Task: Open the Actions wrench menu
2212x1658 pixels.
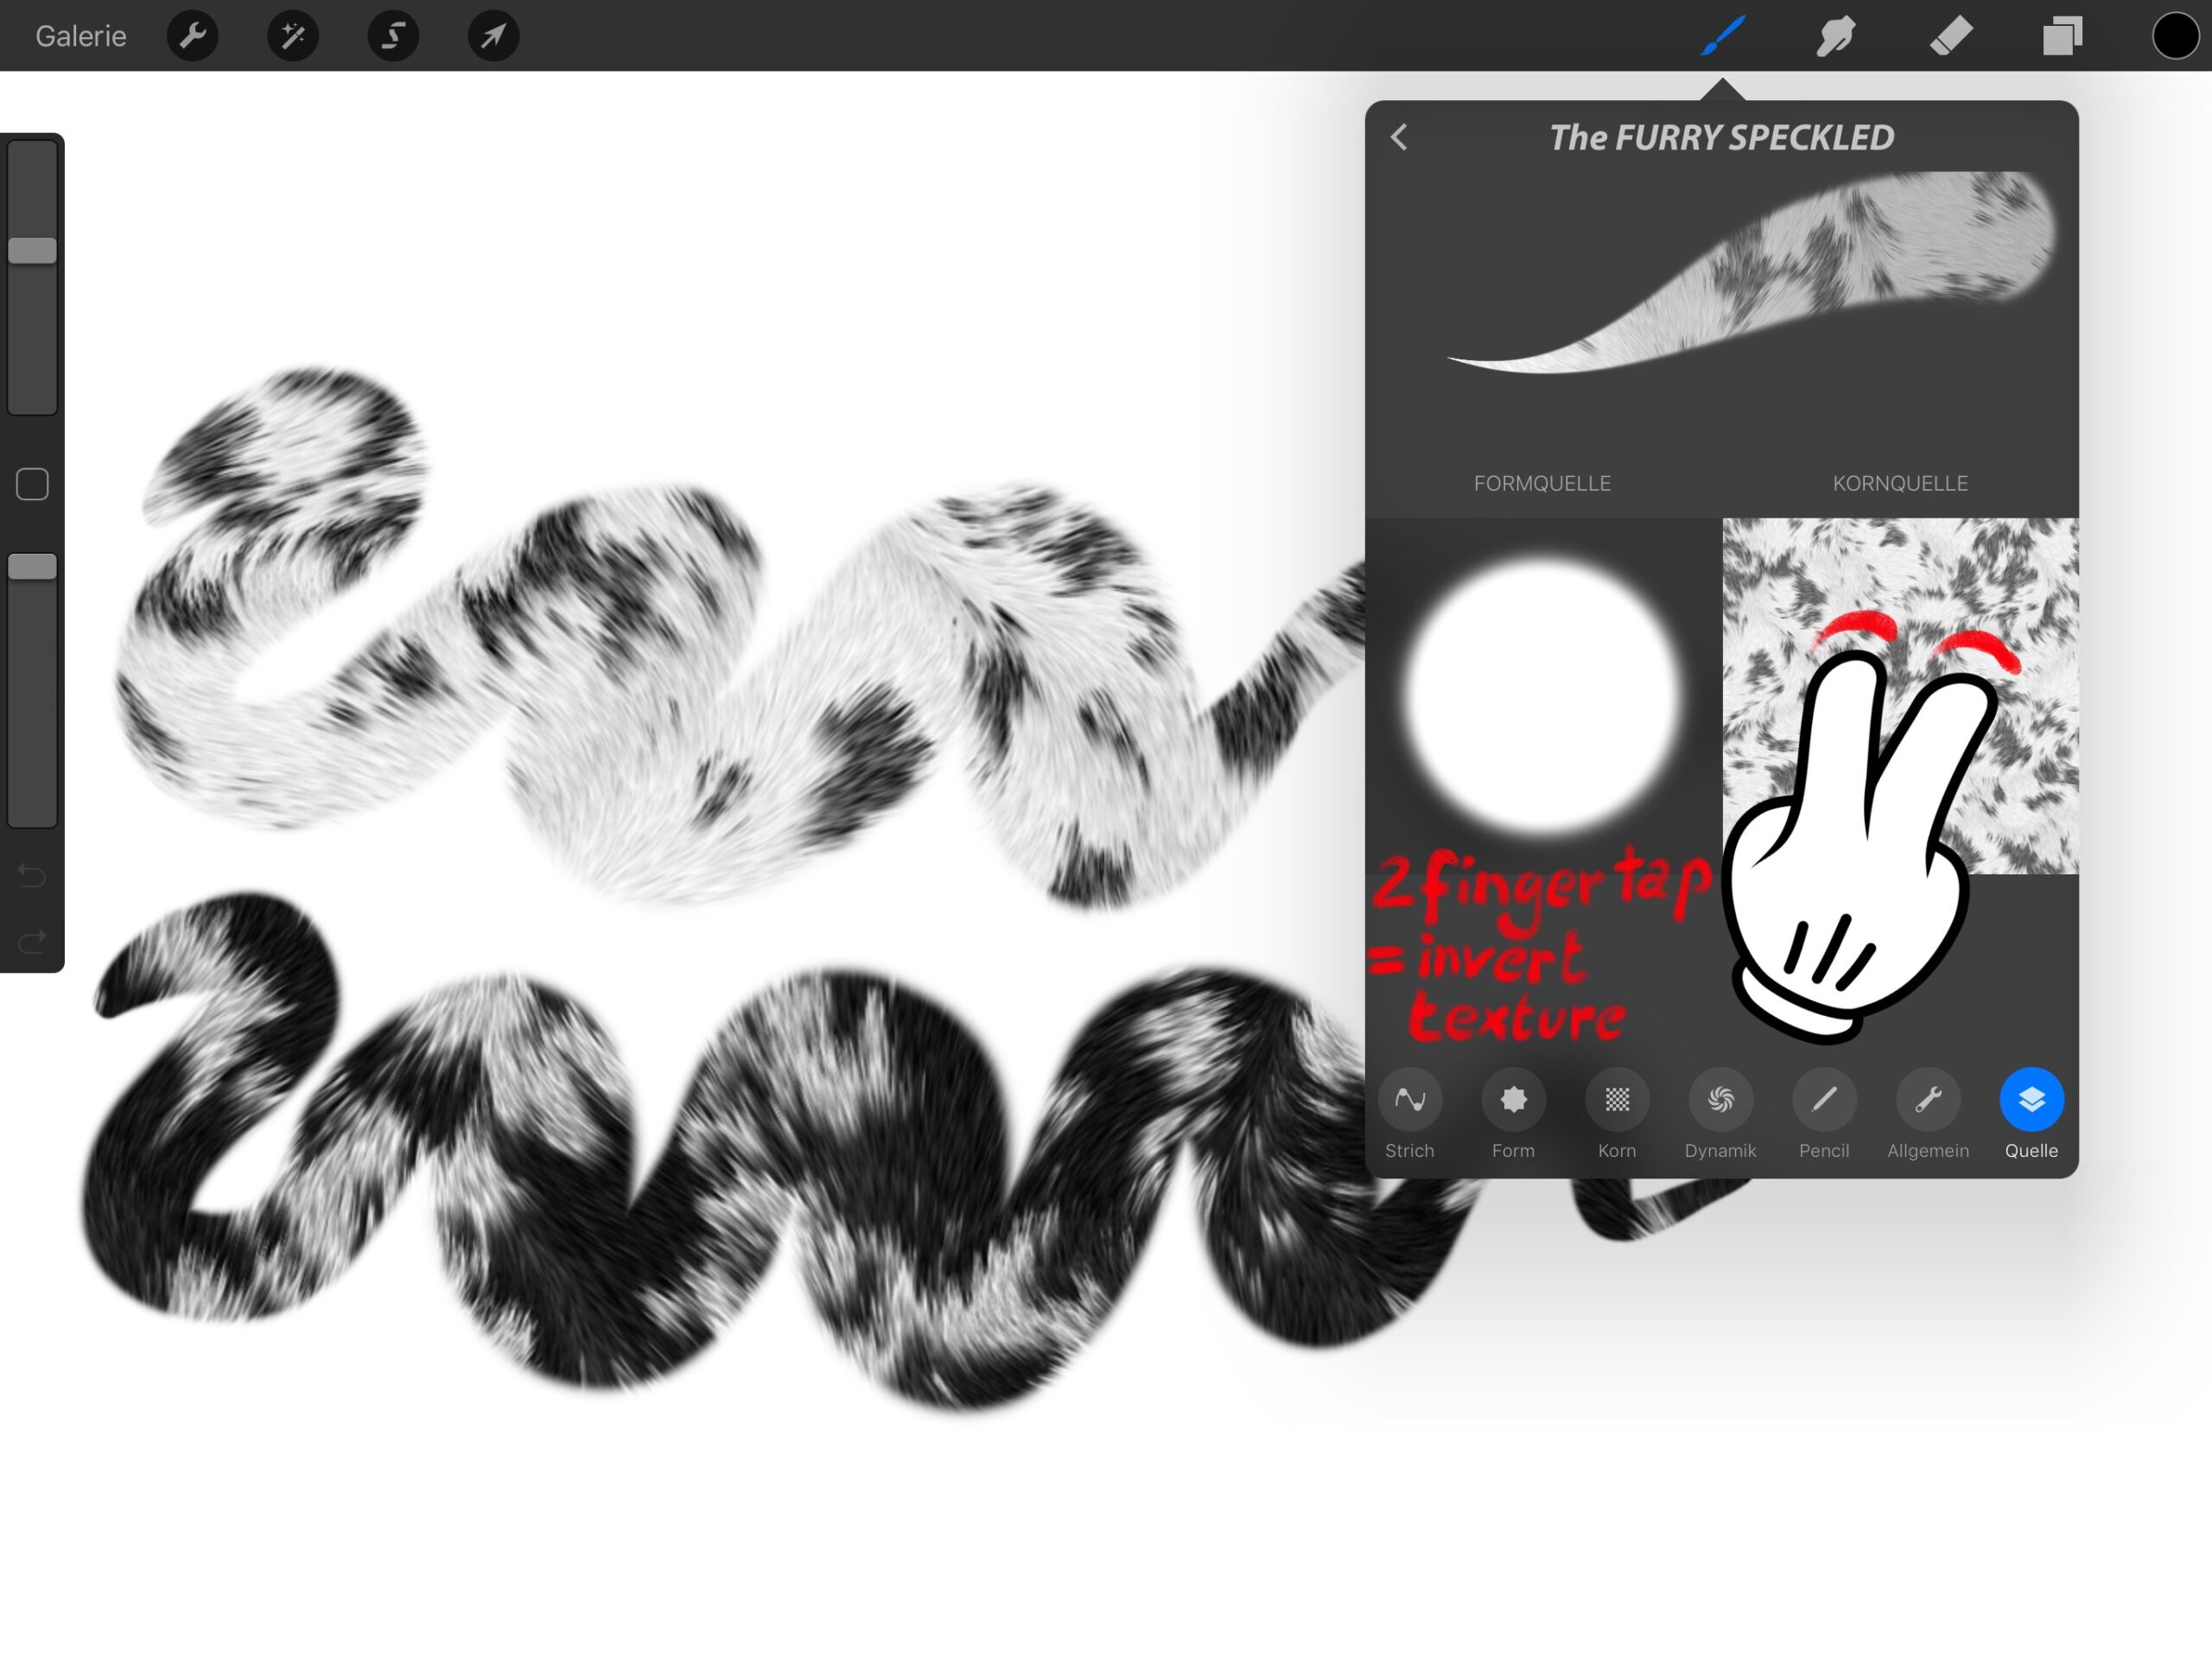Action: pos(192,36)
